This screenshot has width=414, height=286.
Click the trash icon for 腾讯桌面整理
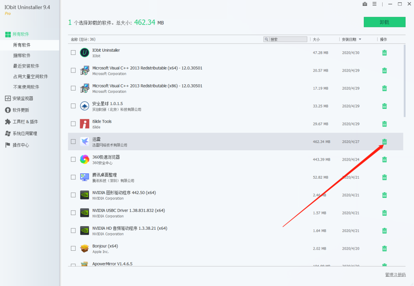[x=384, y=177]
